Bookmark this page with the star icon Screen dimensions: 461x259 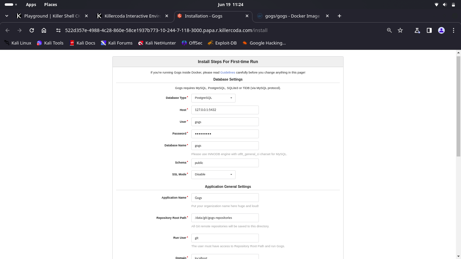[400, 30]
